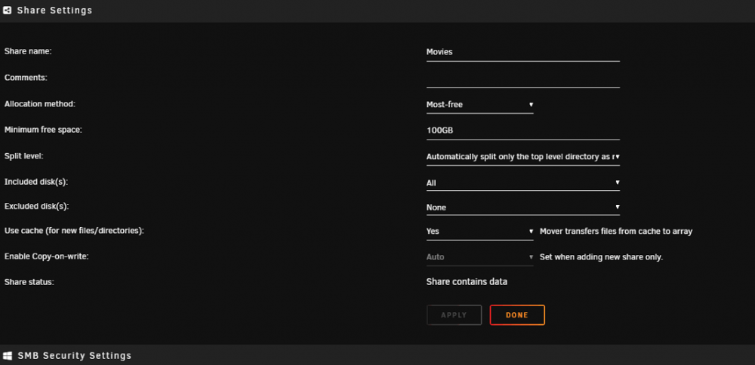The image size is (755, 365).
Task: Open the Allocation method dropdown showing Most-free
Action: coord(479,104)
